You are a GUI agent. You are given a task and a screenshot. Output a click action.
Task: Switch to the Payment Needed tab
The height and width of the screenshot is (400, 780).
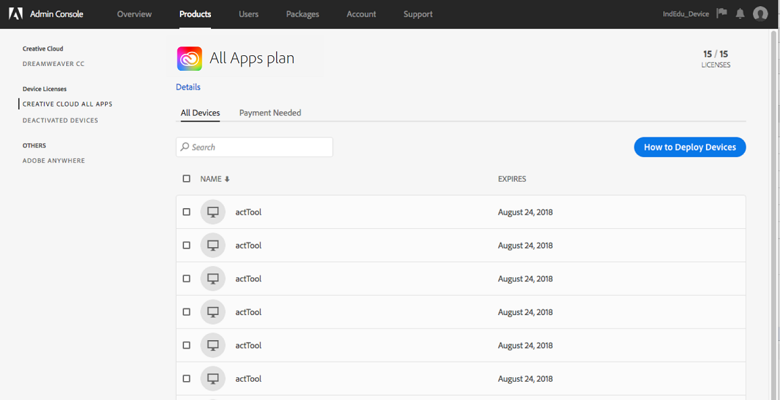click(270, 113)
